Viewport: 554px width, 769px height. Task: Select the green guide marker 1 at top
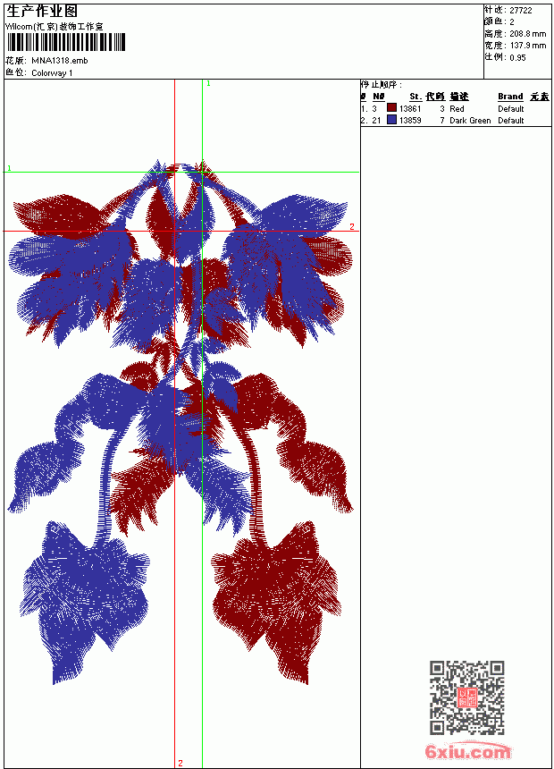click(208, 84)
